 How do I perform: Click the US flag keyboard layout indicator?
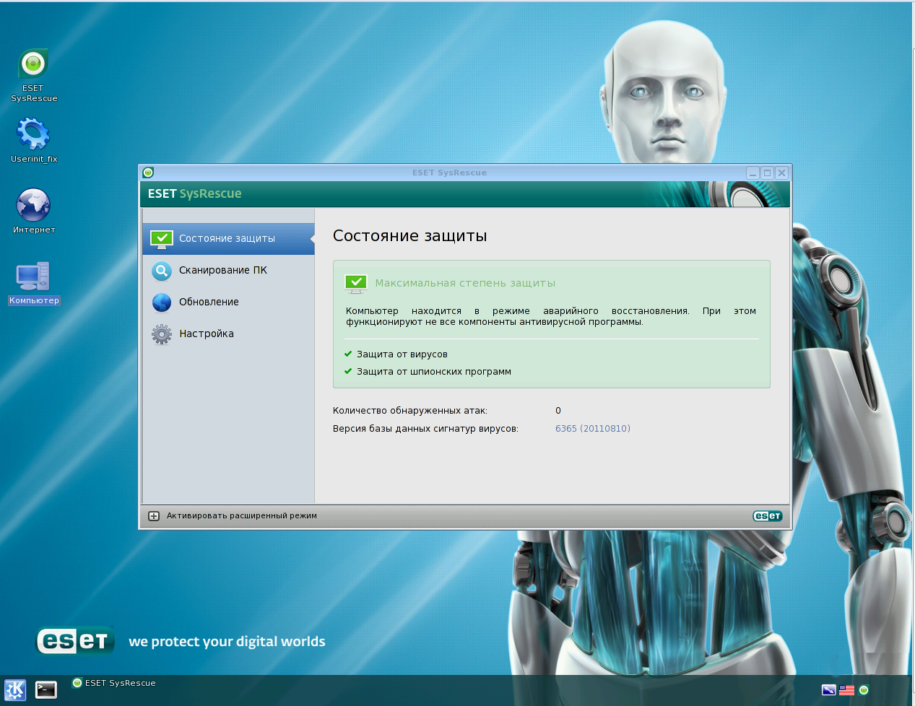[846, 690]
